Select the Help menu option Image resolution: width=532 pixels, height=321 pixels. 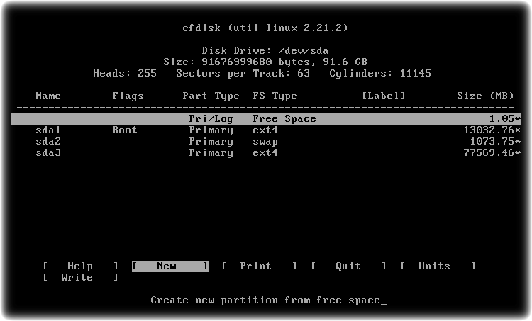coord(81,266)
